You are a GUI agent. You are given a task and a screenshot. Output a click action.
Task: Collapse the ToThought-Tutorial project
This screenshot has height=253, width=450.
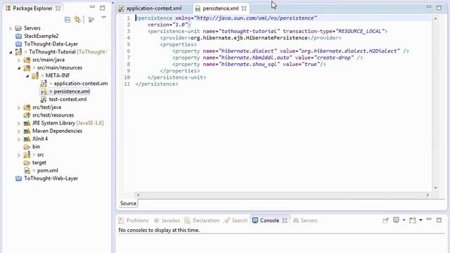point(11,52)
